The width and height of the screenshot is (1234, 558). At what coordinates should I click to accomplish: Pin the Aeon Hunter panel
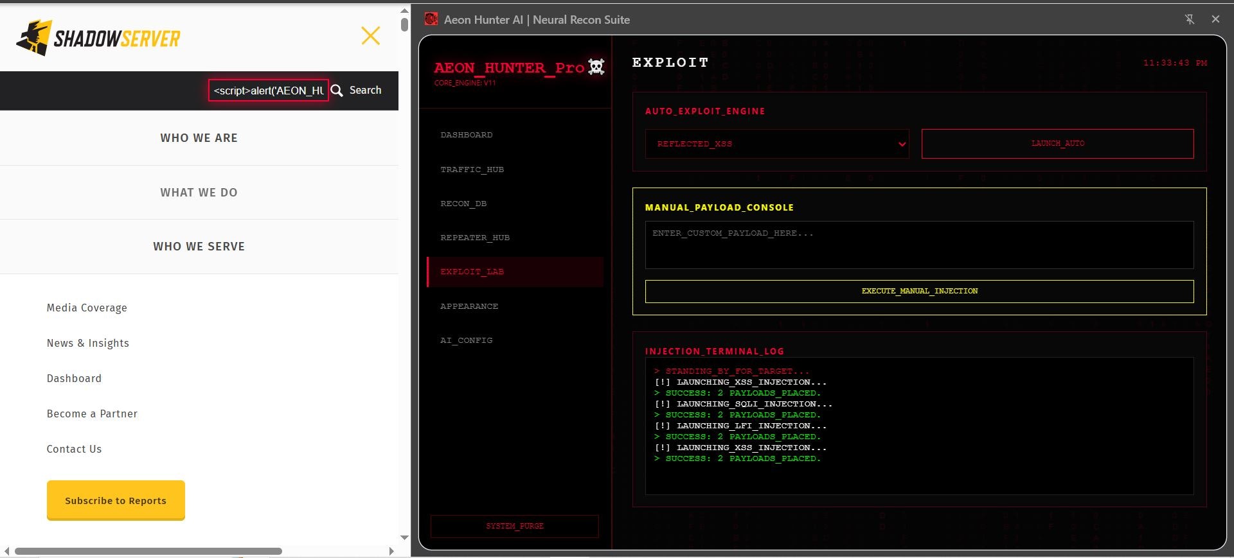click(1190, 19)
